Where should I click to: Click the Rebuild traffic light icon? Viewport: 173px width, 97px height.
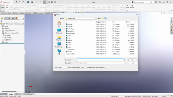click(x=49, y=2)
